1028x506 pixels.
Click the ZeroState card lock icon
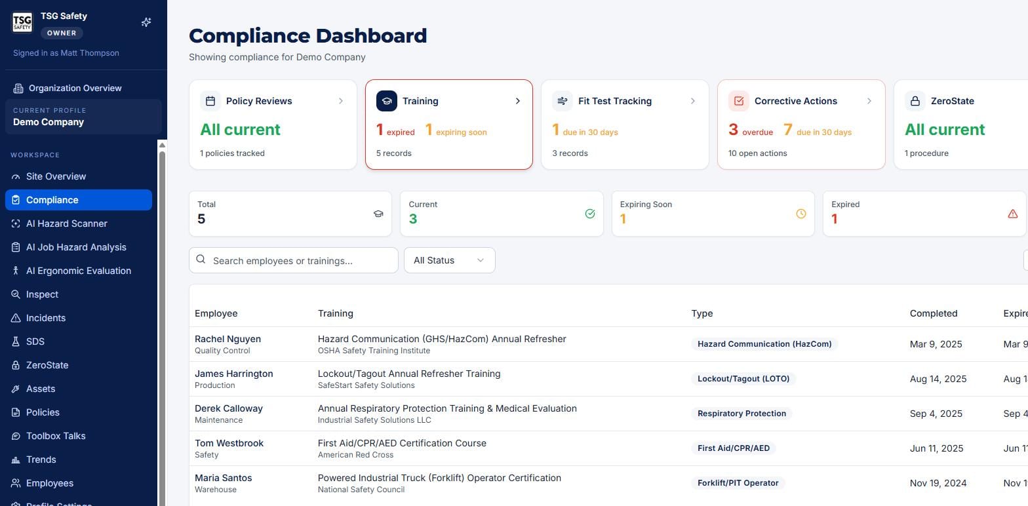click(x=915, y=101)
